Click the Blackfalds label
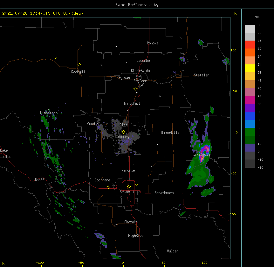 pos(140,71)
